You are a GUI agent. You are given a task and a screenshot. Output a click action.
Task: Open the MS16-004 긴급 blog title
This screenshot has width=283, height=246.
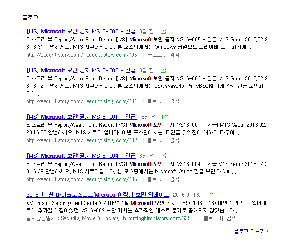81,156
